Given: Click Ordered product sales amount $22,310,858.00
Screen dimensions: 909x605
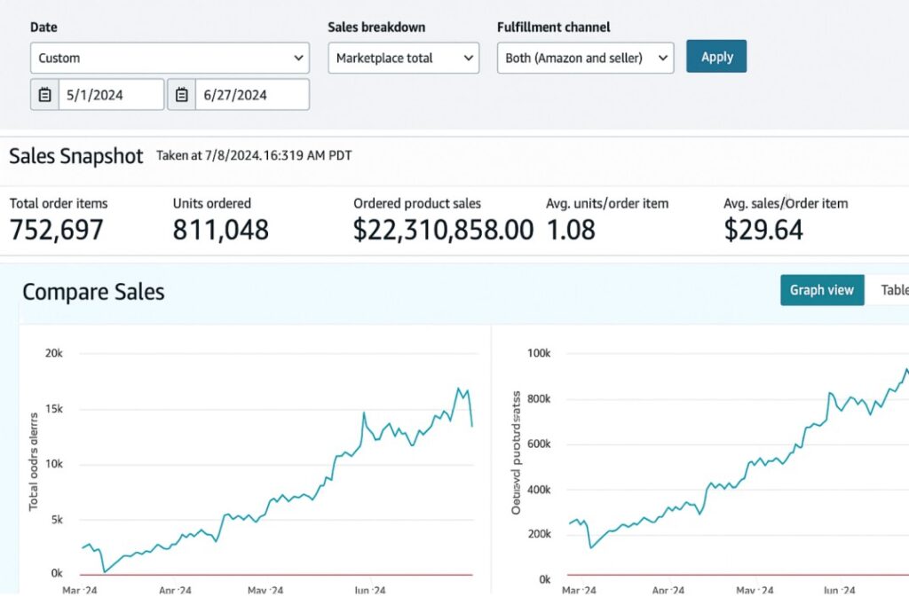Looking at the screenshot, I should (x=443, y=230).
